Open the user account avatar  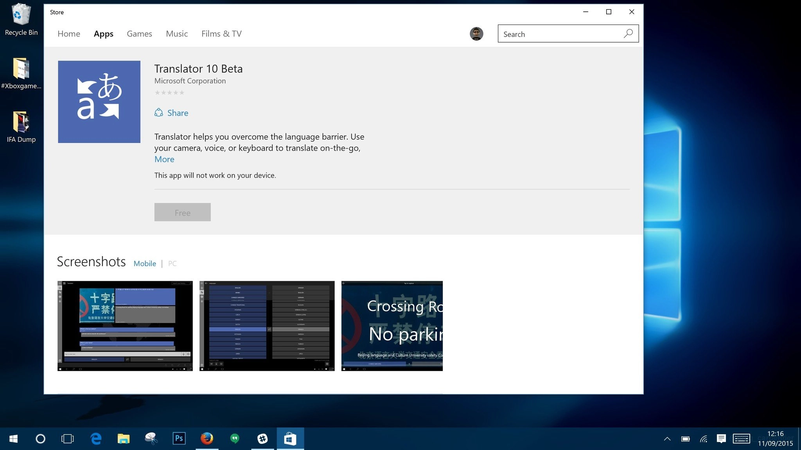(x=476, y=34)
